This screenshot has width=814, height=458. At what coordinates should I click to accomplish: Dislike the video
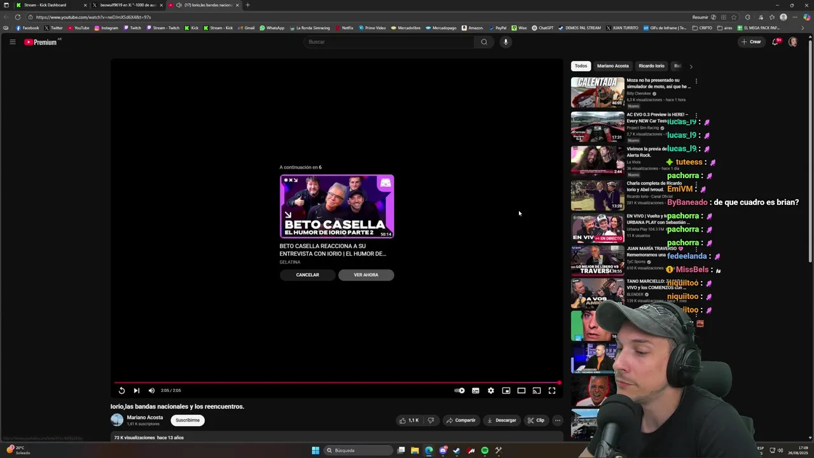click(x=431, y=420)
